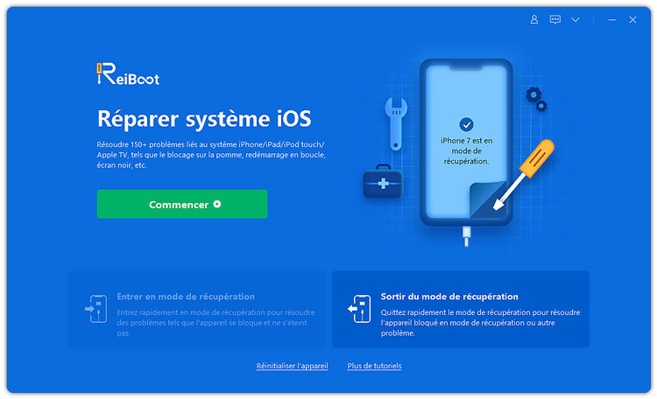Click the Quittez rapidement le mode description
The image size is (657, 399).
(x=480, y=322)
